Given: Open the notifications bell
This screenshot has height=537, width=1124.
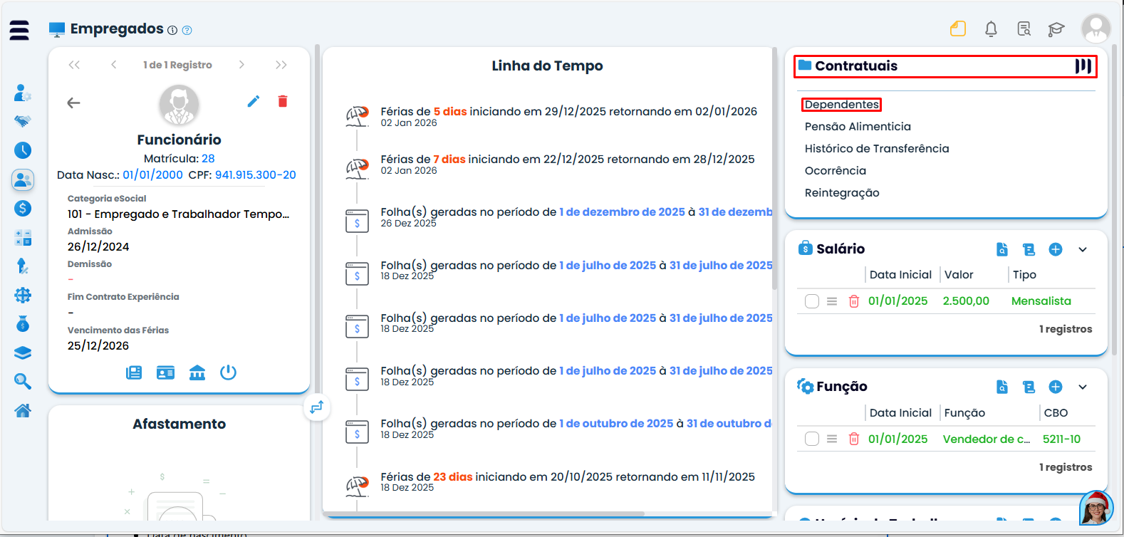Looking at the screenshot, I should pos(991,29).
